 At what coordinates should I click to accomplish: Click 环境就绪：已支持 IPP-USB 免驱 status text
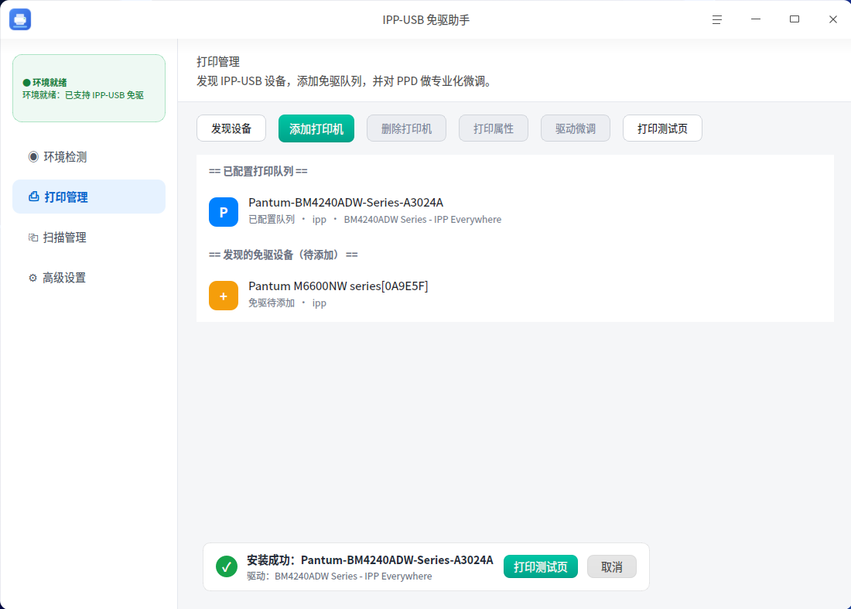point(83,95)
